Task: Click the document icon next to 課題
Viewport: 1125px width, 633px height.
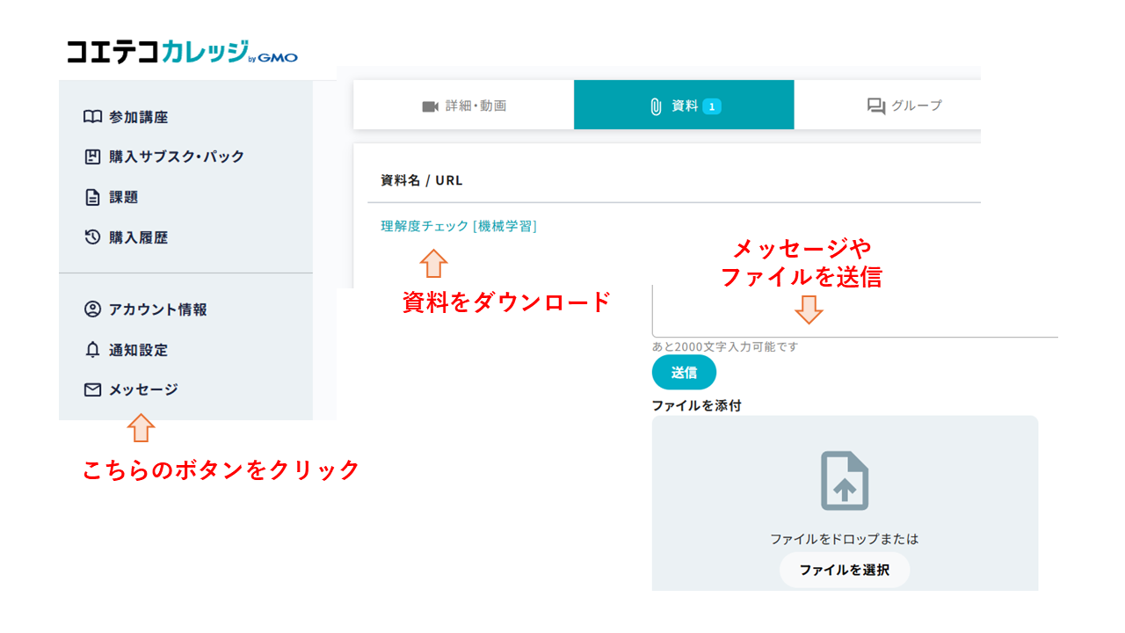Action: 92,198
